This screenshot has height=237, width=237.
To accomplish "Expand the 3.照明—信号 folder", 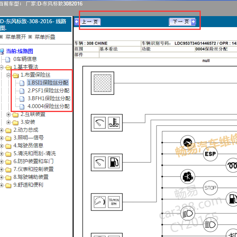I will [x=1, y=138].
